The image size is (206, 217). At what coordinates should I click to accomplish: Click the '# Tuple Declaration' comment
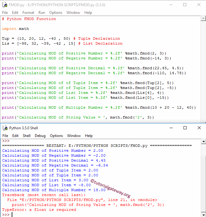(97, 38)
